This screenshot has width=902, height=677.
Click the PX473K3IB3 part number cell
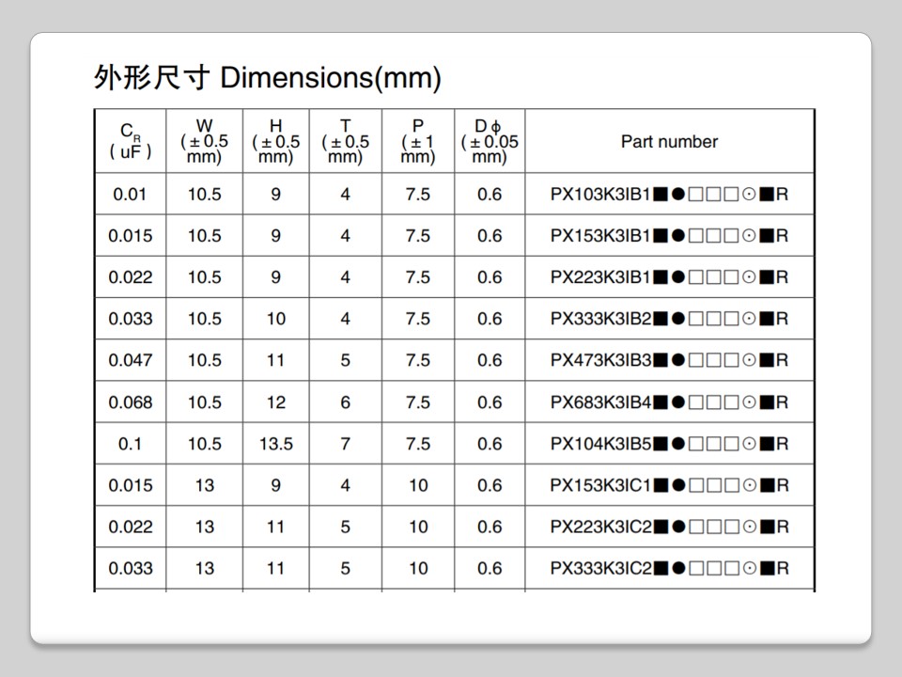669,360
